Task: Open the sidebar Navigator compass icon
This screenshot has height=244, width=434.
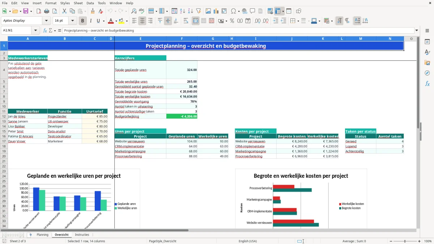Action: 427,73
